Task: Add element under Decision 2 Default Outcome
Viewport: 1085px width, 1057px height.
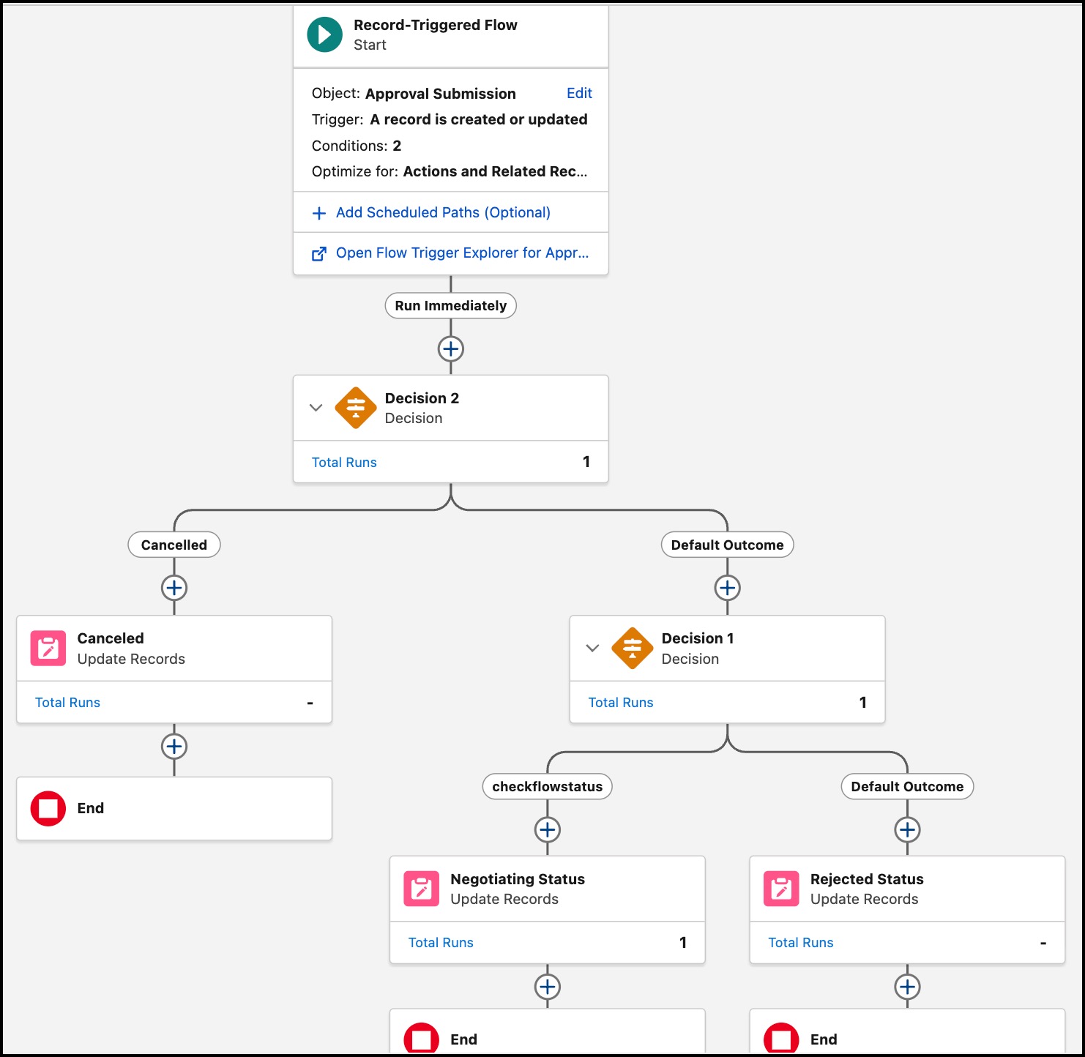Action: (x=728, y=588)
